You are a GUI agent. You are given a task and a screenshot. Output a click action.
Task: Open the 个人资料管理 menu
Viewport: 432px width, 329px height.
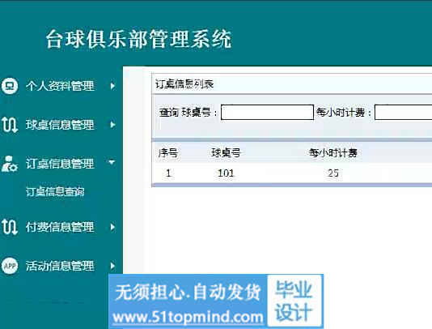point(60,86)
